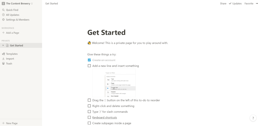This screenshot has width=258, height=126.
Task: Check 'Add a new line and insert something'
Action: [x=89, y=66]
